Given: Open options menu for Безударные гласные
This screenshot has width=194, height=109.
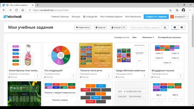Looking at the screenshot, I should (x=180, y=75).
